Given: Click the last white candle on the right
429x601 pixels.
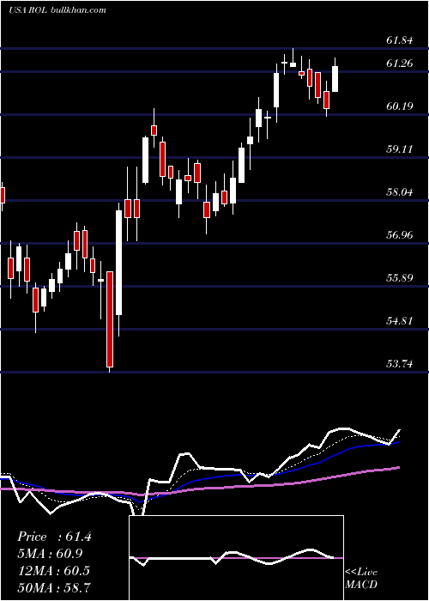Looking at the screenshot, I should [335, 79].
